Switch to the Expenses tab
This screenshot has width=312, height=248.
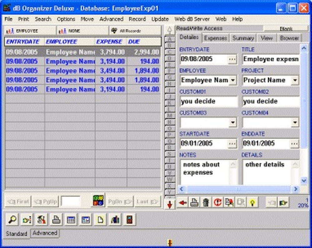click(x=216, y=38)
